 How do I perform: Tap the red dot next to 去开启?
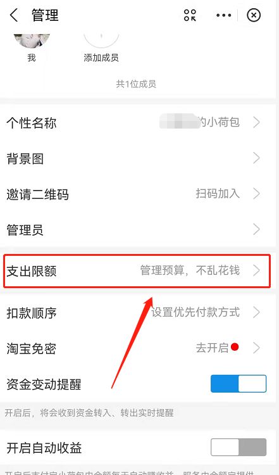pyautogui.click(x=235, y=347)
